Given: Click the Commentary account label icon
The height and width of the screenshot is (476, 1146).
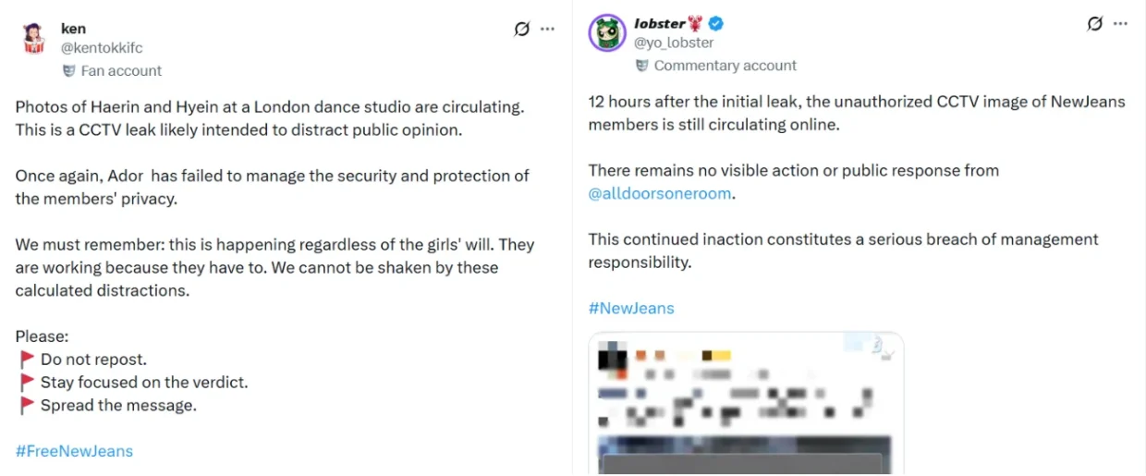Looking at the screenshot, I should [642, 66].
